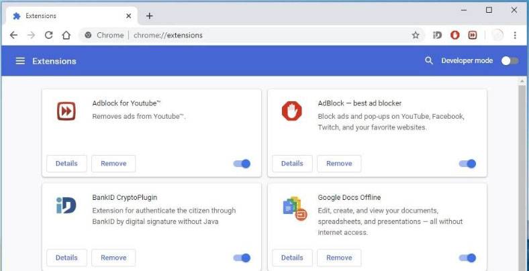This screenshot has width=529, height=271.
Task: Bookmark this page with the star
Action: tap(416, 35)
